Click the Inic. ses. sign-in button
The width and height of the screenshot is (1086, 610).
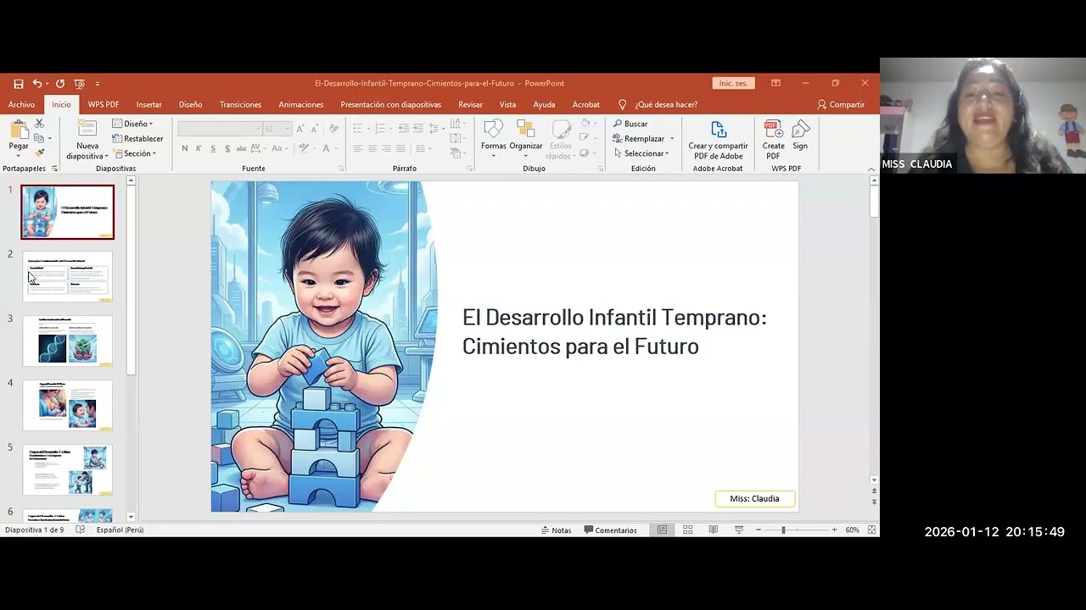point(733,83)
